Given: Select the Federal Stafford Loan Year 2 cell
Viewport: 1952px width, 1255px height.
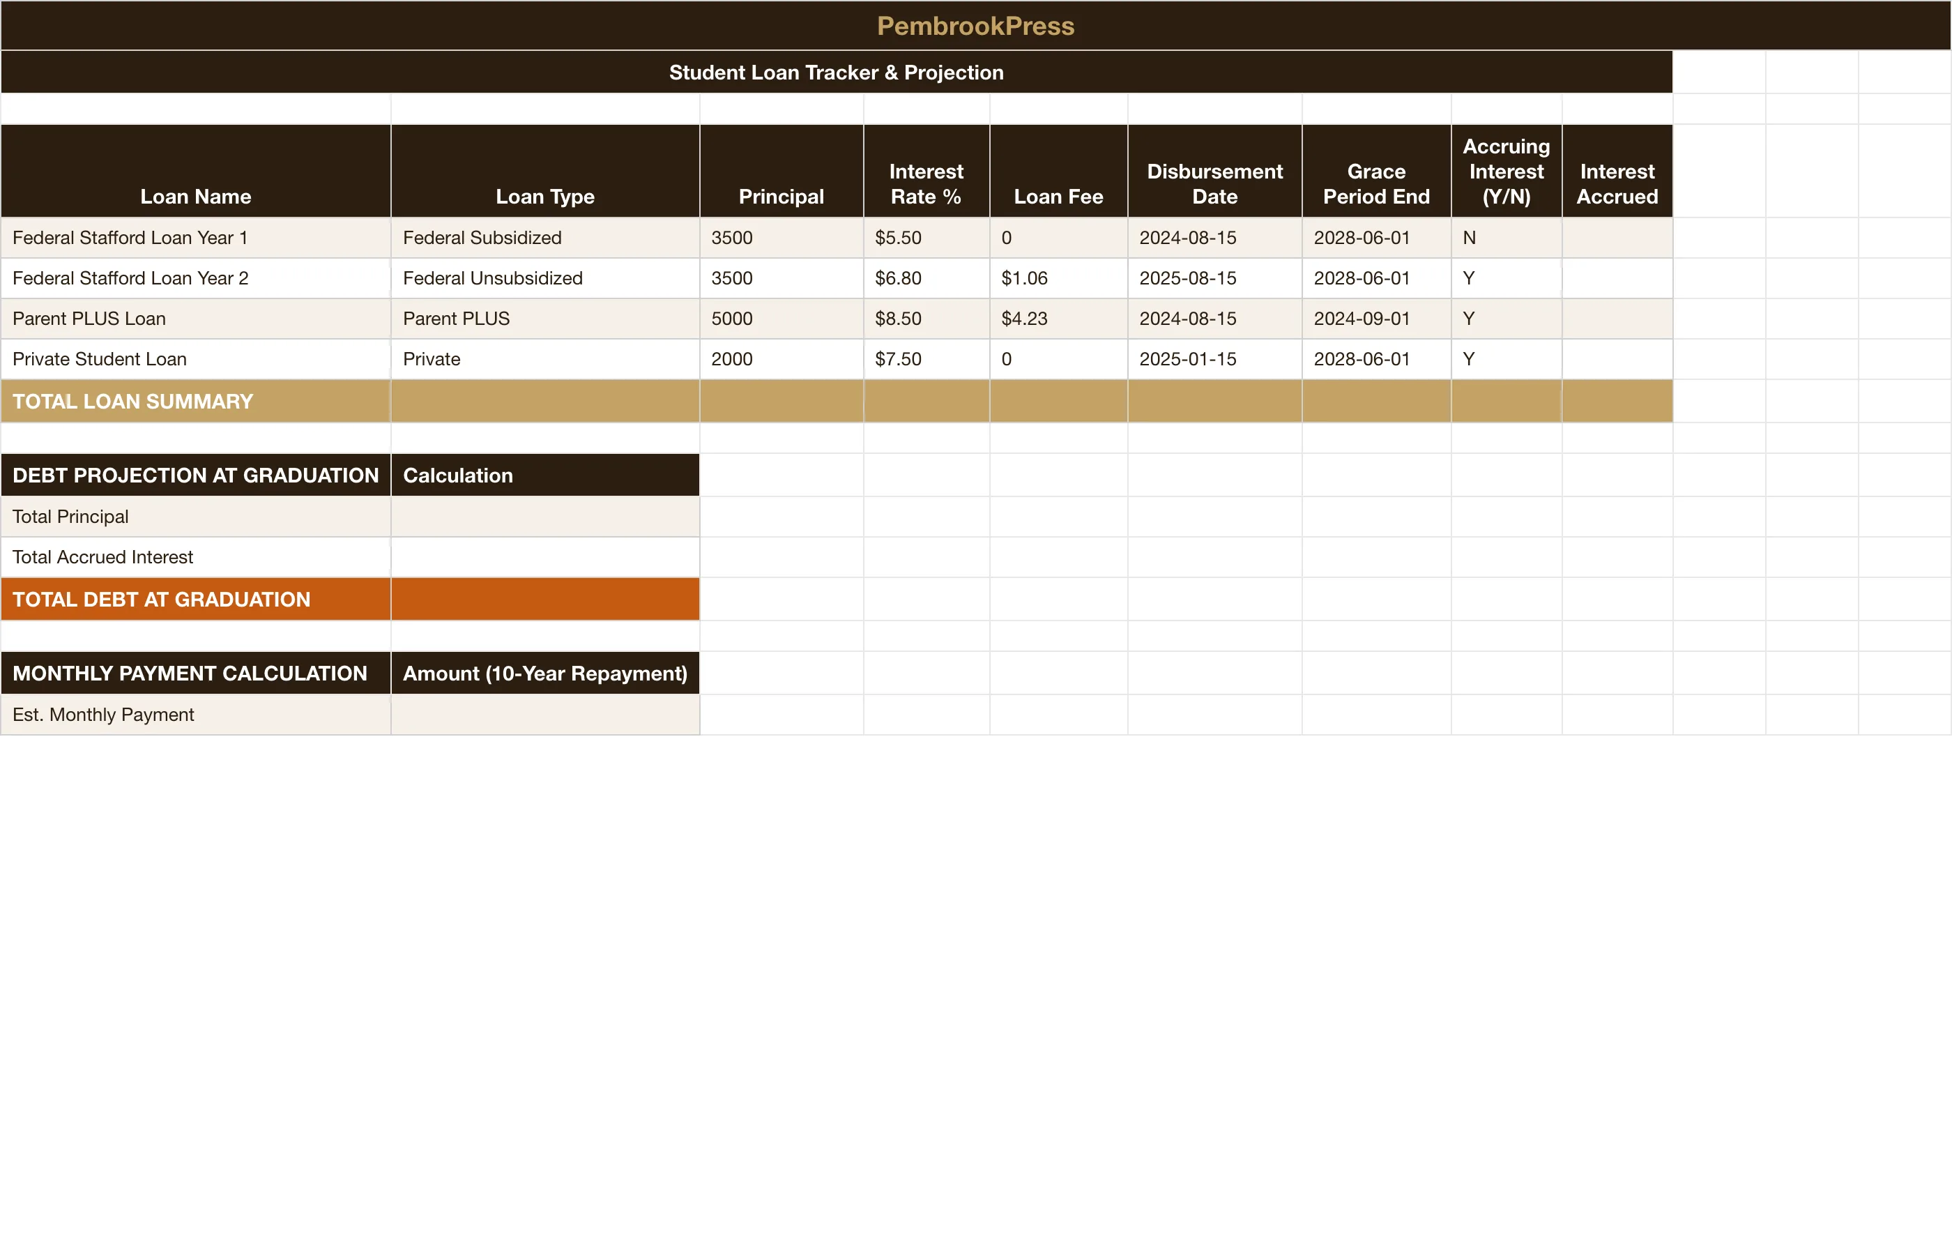Looking at the screenshot, I should click(195, 279).
